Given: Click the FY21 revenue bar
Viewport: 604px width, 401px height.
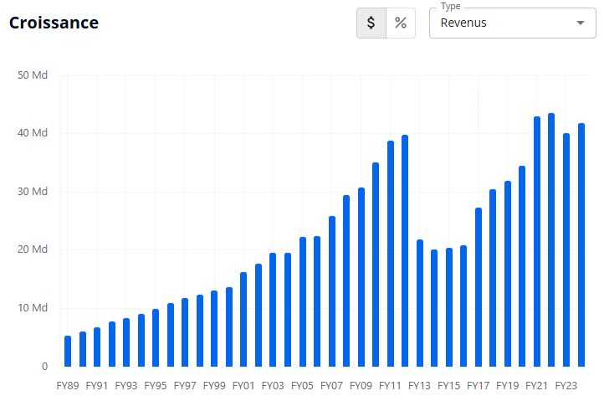Looking at the screenshot, I should pyautogui.click(x=537, y=241).
